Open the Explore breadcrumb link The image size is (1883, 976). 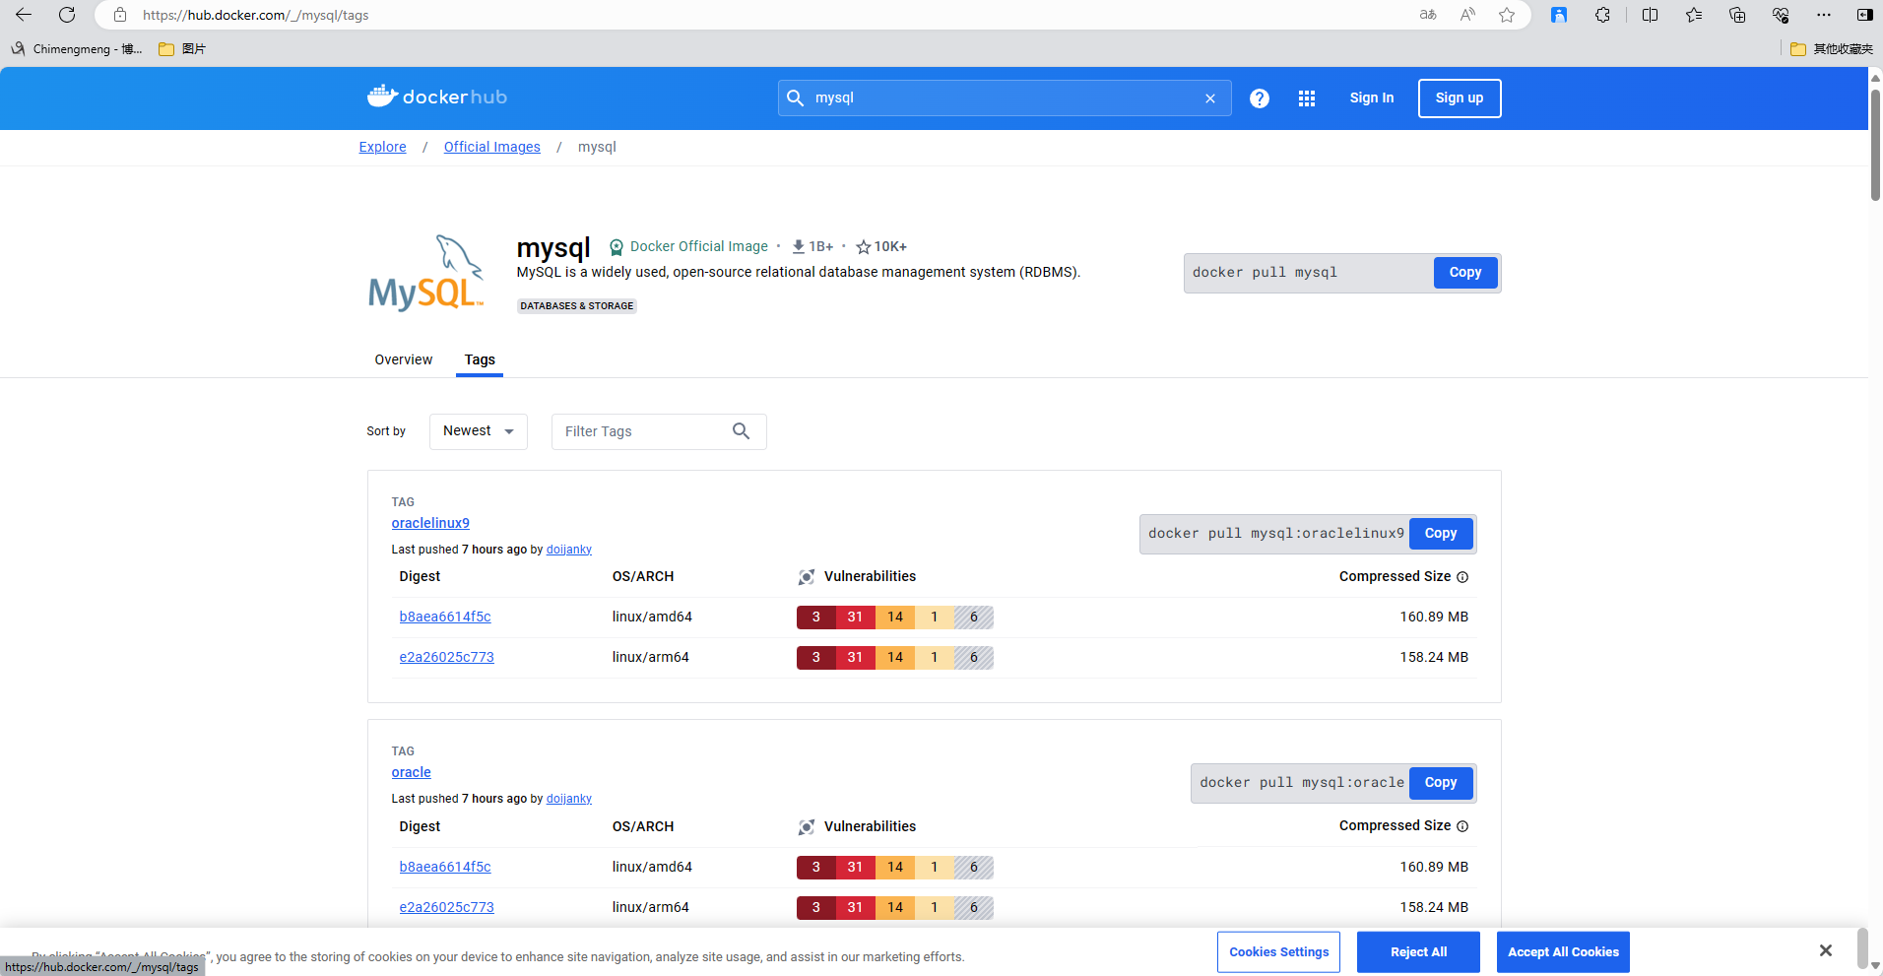(x=383, y=147)
